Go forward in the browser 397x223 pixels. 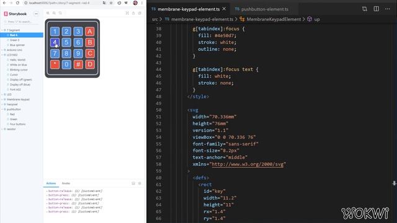tap(11, 2)
